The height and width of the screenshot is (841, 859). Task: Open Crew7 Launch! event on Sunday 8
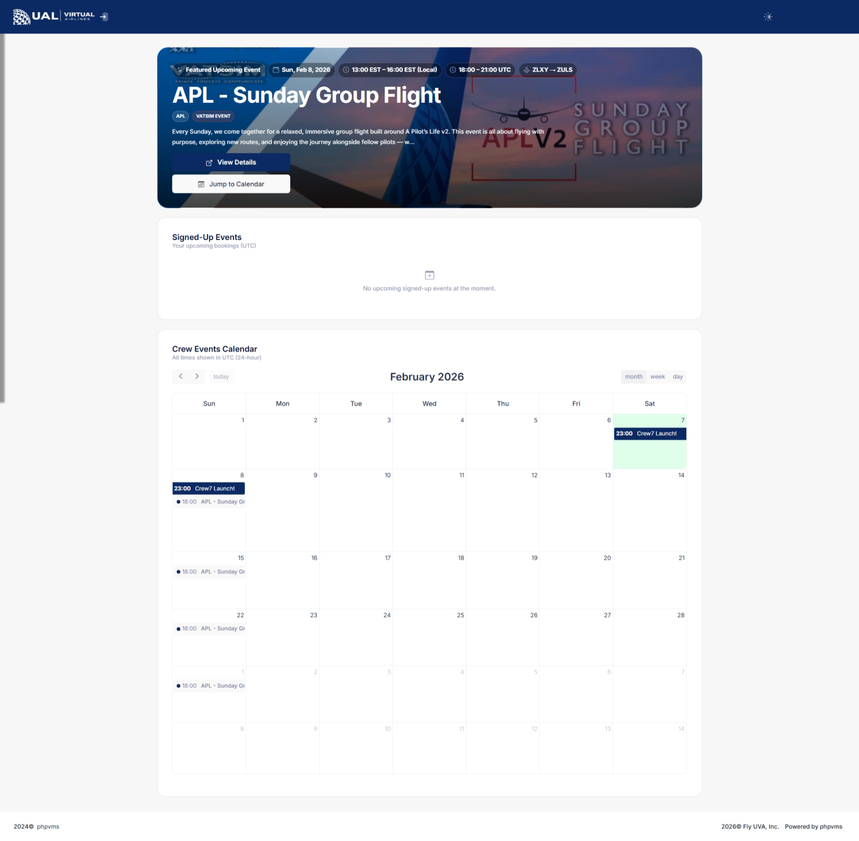[209, 489]
